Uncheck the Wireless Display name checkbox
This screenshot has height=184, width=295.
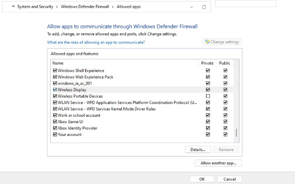click(x=55, y=90)
